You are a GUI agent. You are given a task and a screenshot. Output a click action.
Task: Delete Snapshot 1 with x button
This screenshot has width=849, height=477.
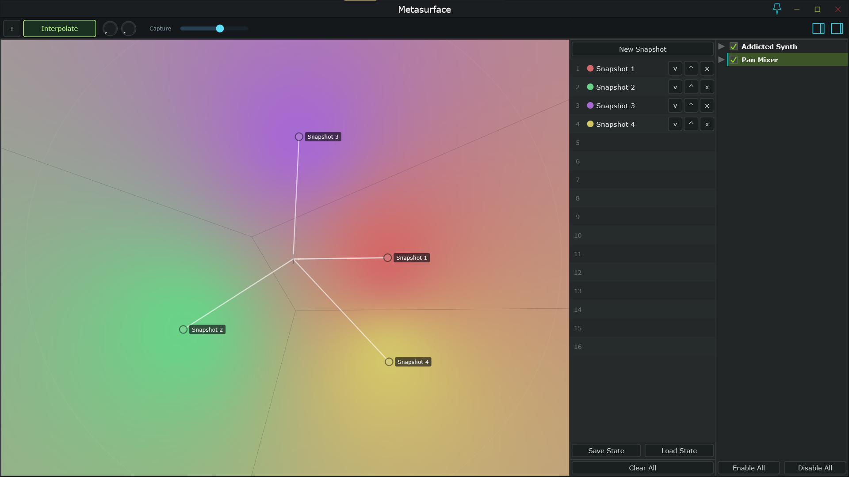(707, 69)
